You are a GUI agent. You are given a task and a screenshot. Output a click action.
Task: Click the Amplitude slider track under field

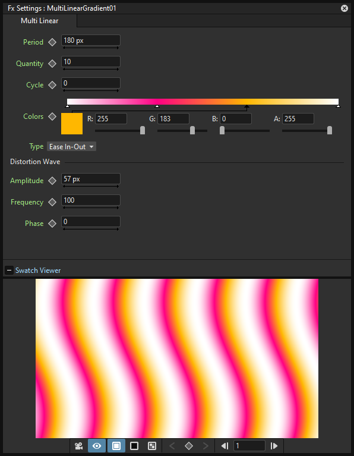click(x=91, y=187)
